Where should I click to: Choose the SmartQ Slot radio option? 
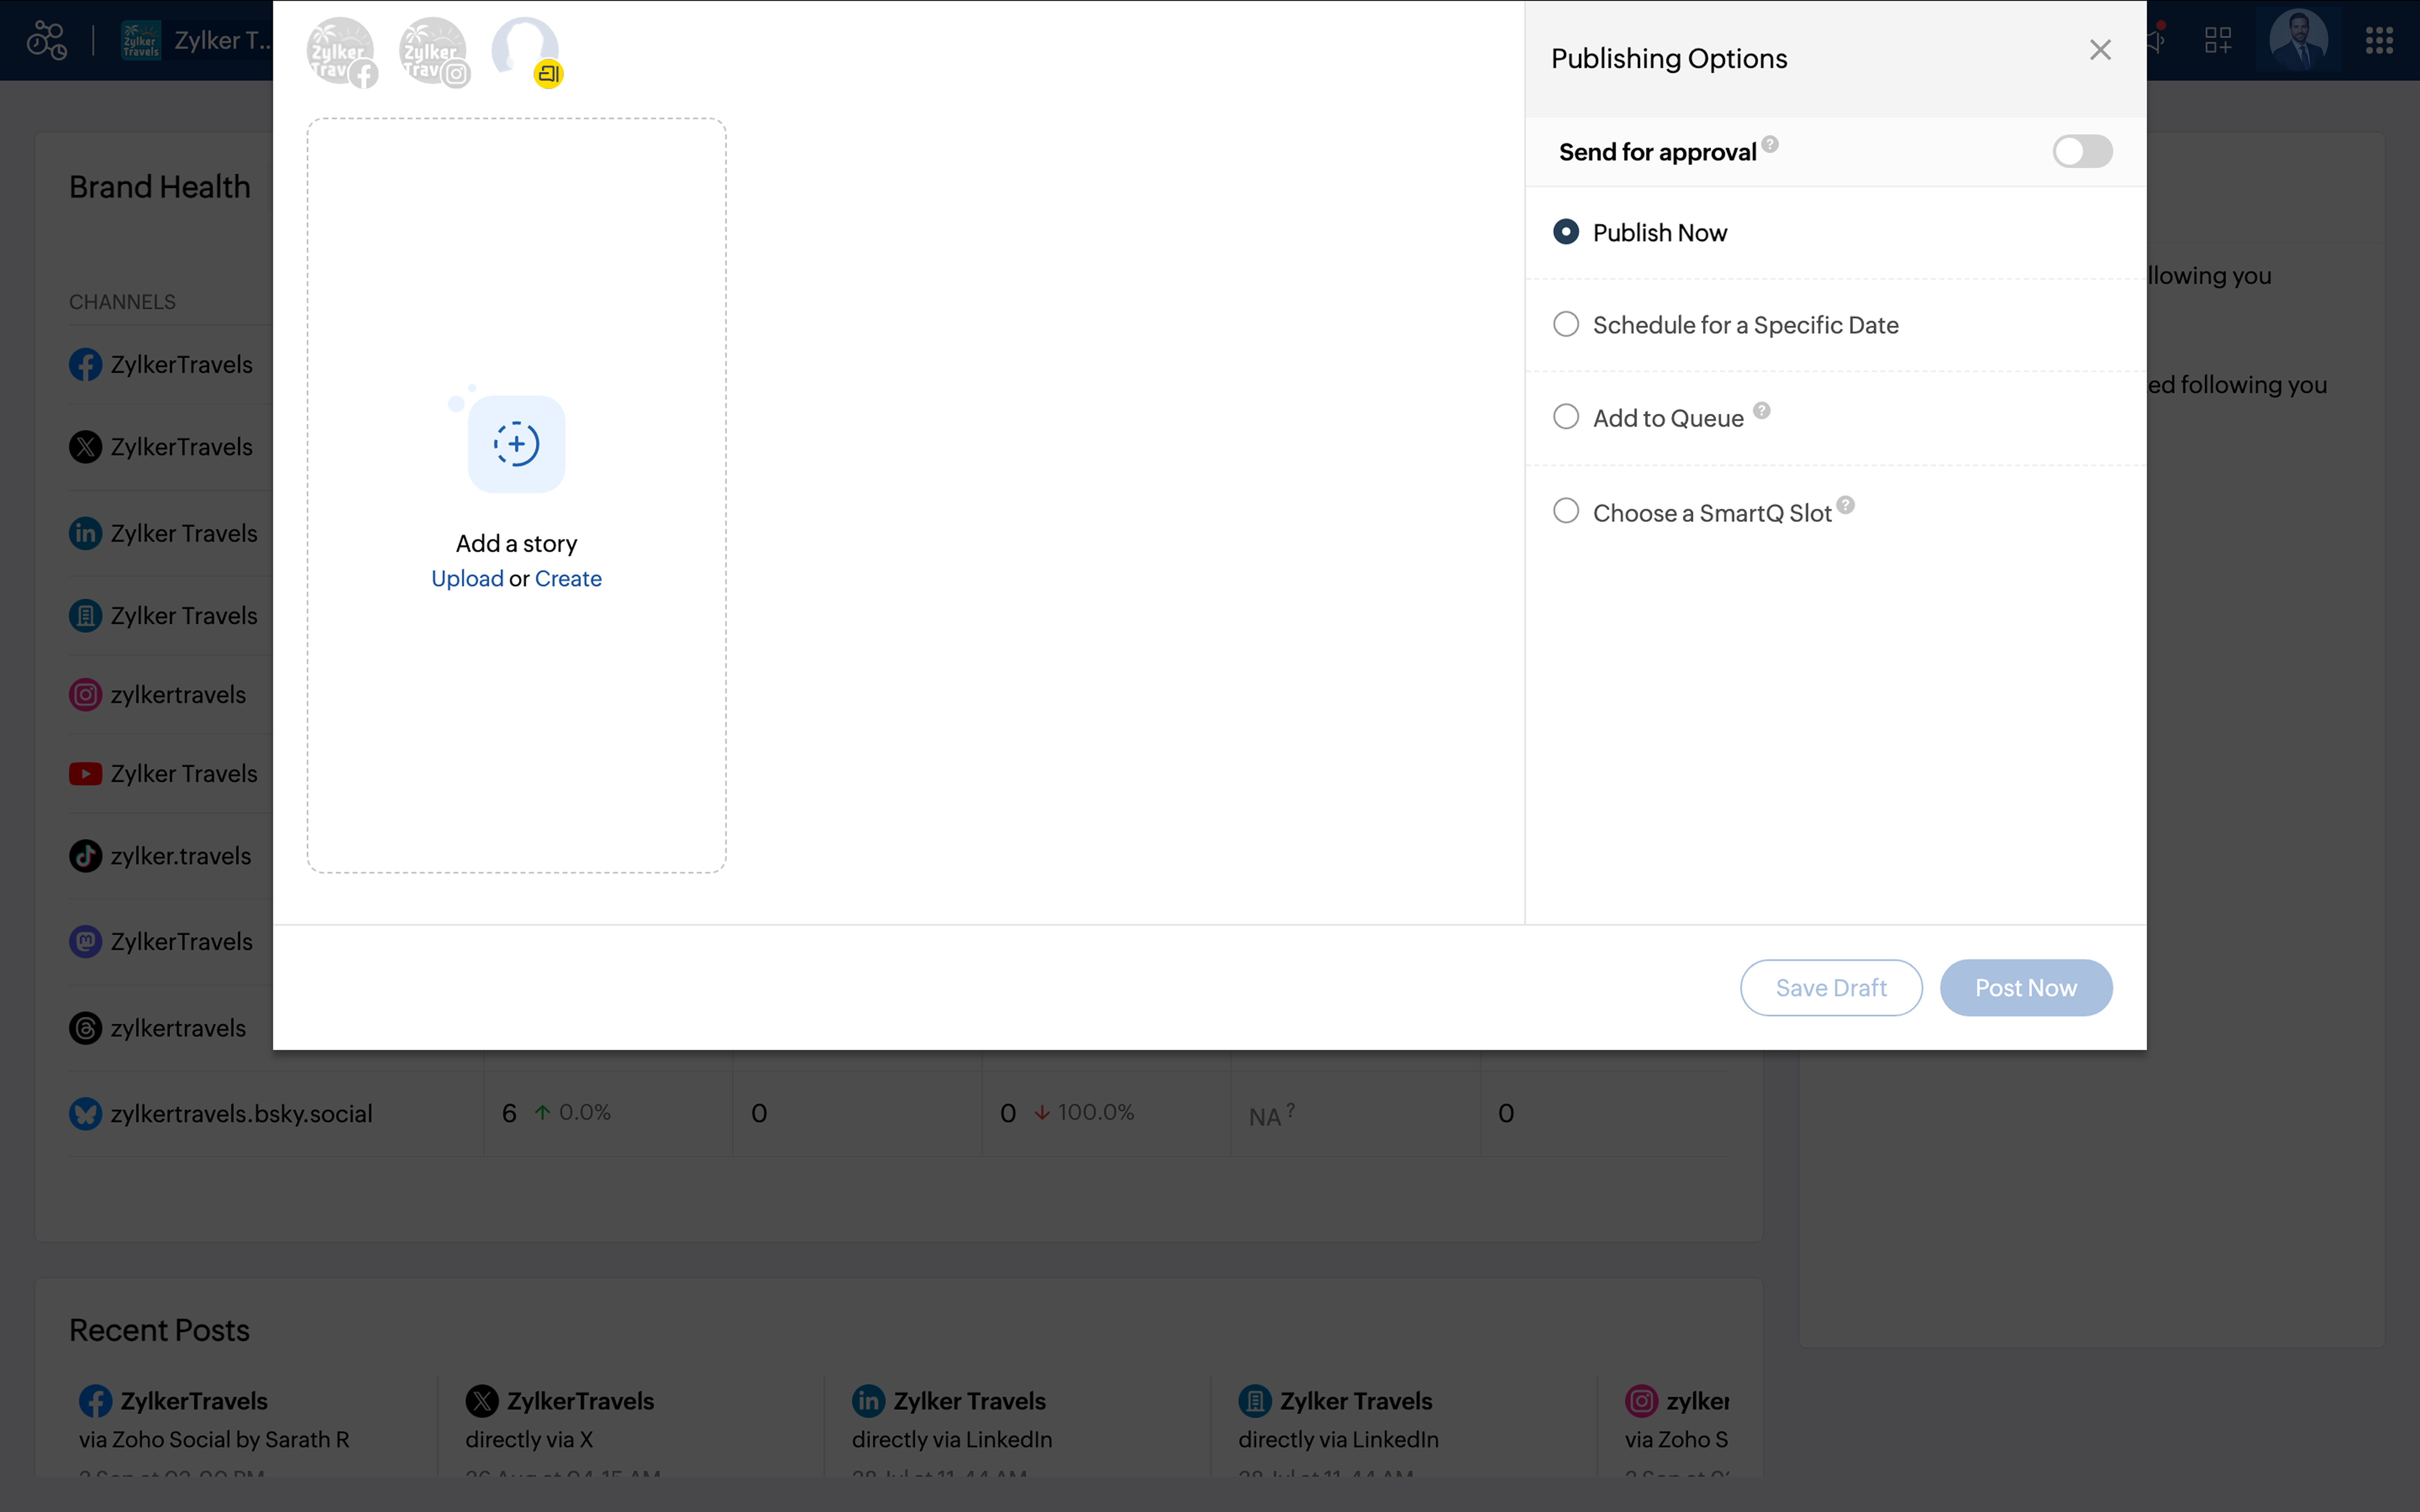1566,511
